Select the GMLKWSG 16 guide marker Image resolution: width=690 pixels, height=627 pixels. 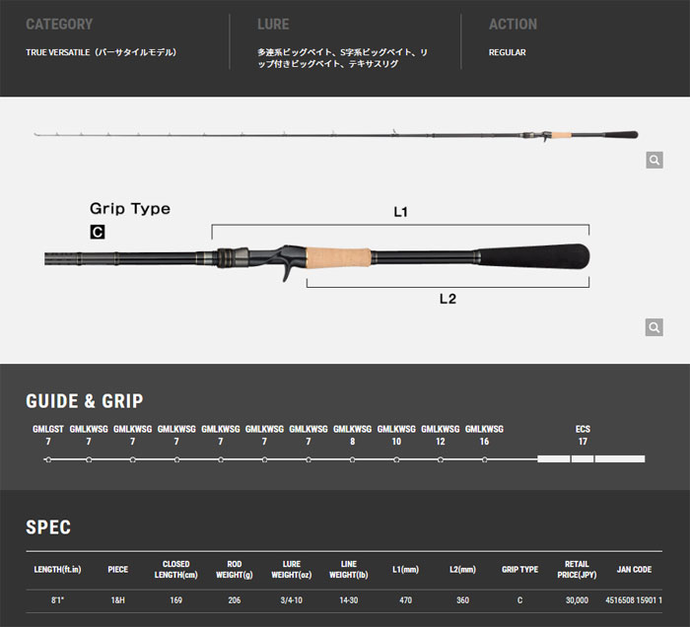coord(484,459)
